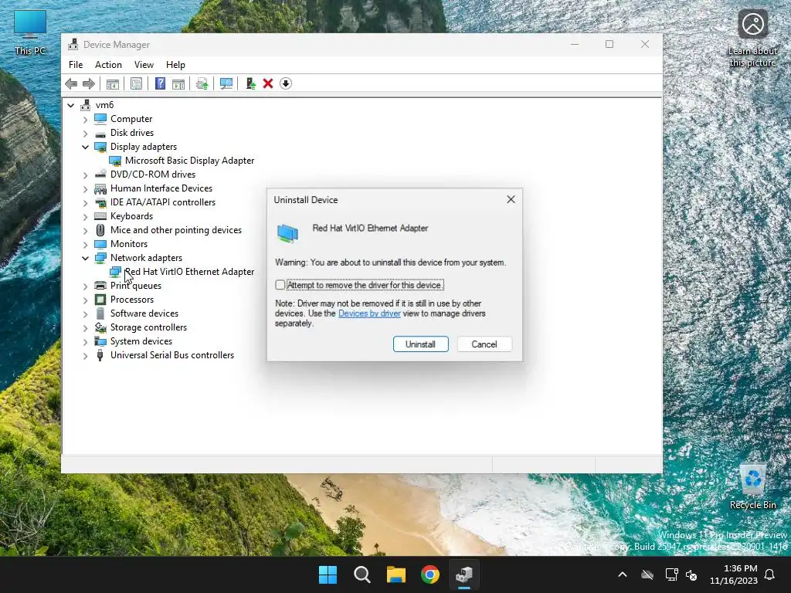The height and width of the screenshot is (593, 791).
Task: Open the Action menu
Action: point(108,65)
